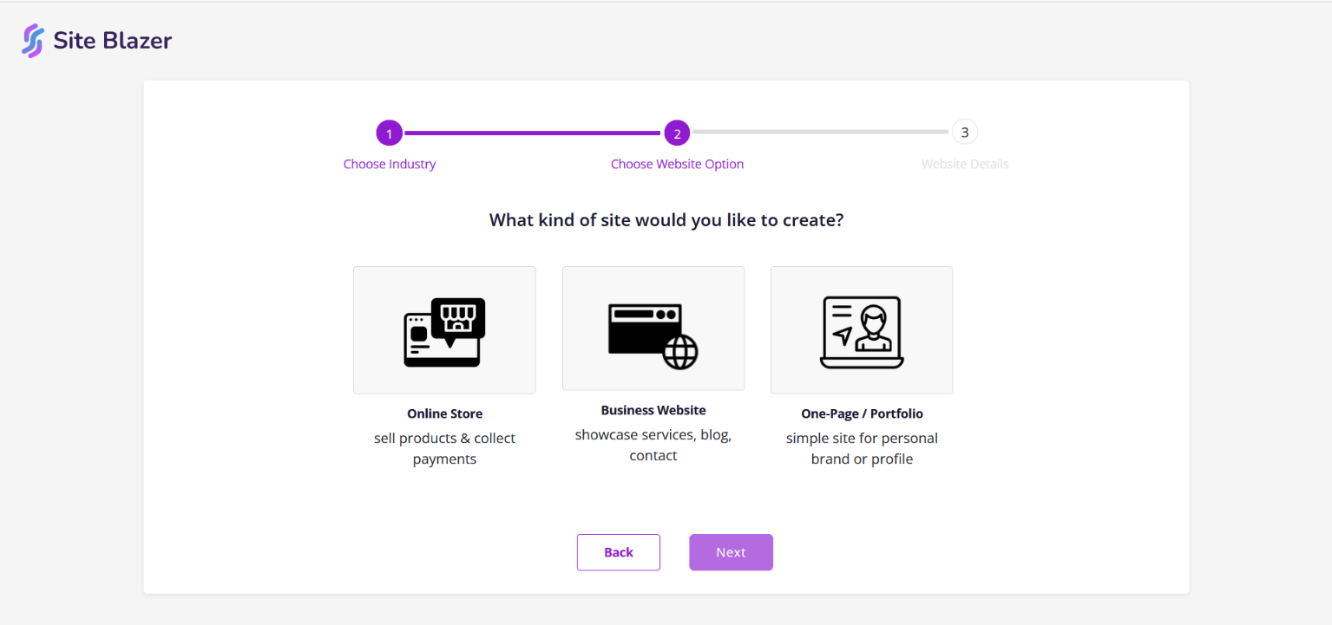Click "simple site for personal brand" description

click(862, 449)
